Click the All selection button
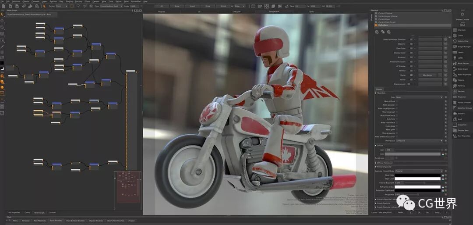Screen dimensions: 473x225 [x=161, y=6]
